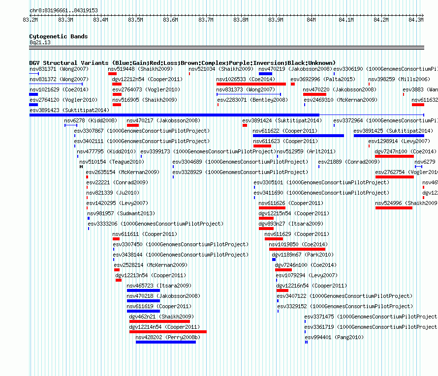Select the nsv981957 (Sudmant2013) label
This screenshot has width=438, height=376.
(121, 213)
